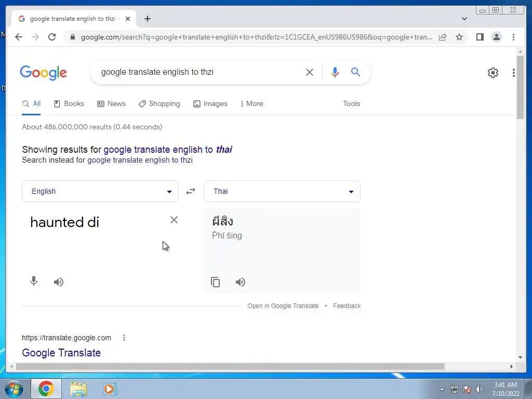Open Google quick settings gear
This screenshot has height=399, width=532.
pos(493,73)
